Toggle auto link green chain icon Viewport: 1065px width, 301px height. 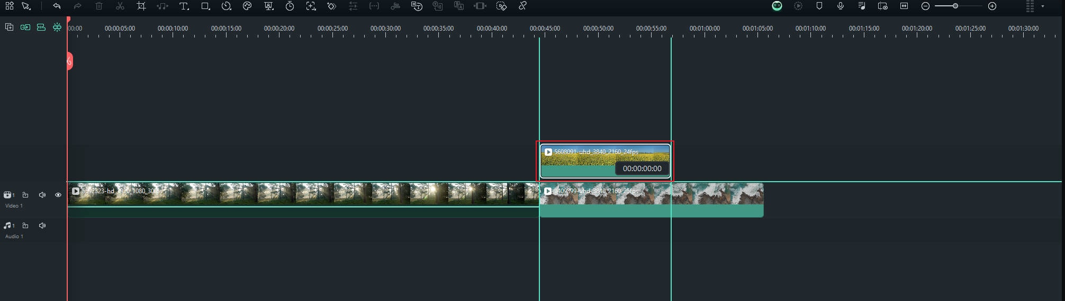coord(25,27)
